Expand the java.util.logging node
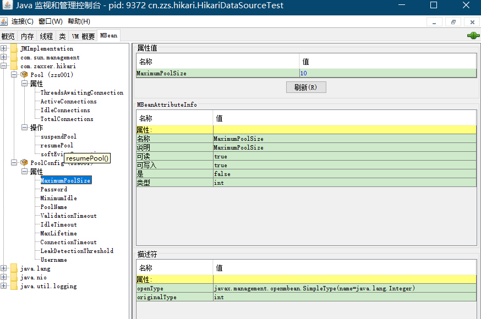481x319 pixels. [4, 285]
